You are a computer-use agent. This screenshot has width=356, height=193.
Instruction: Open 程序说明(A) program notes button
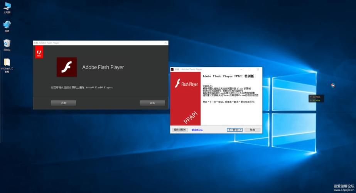[180, 130]
